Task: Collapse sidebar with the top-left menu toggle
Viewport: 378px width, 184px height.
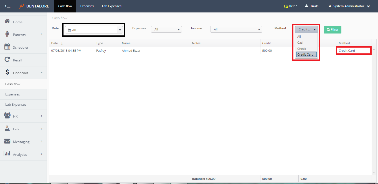Action: point(7,6)
